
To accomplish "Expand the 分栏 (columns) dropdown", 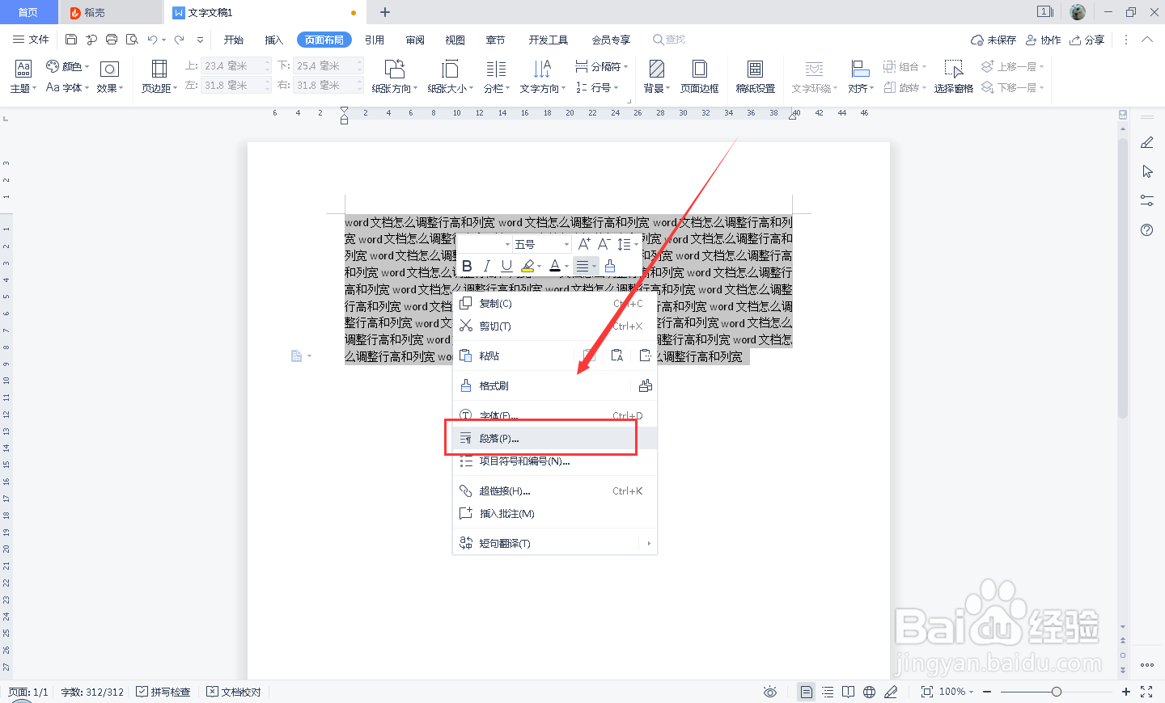I will click(496, 76).
